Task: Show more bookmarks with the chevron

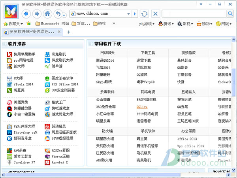Action: [x=114, y=23]
